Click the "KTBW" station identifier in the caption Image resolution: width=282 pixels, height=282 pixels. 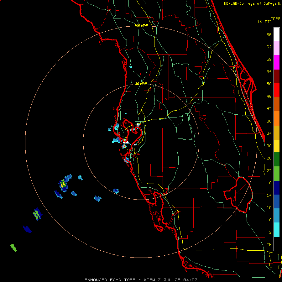[x=150, y=280]
